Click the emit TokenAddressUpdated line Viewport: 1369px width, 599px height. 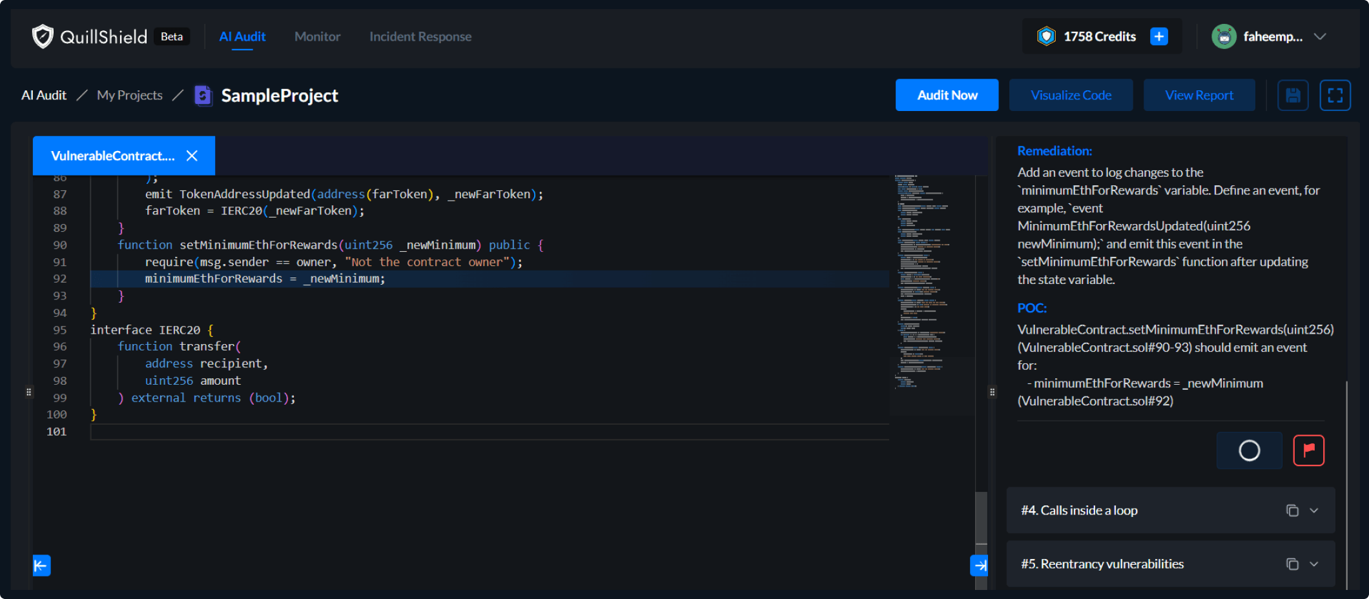[x=344, y=194]
